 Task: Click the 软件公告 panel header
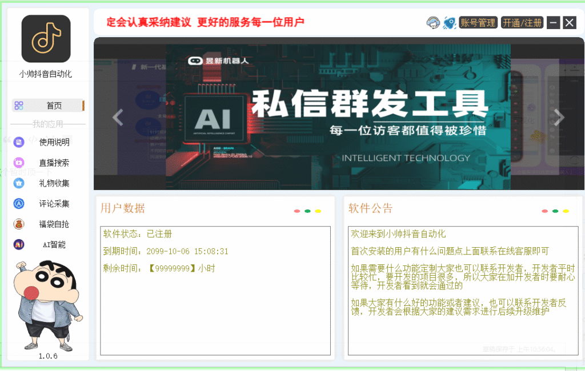369,208
